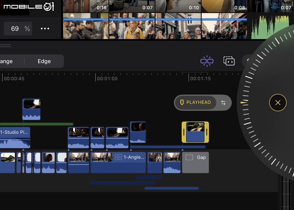The width and height of the screenshot is (294, 210).
Task: Select the sneaker clip in primary storyline
Action: (8, 162)
